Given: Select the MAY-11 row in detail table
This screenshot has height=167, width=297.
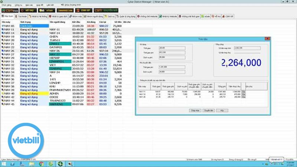Looking at the screenshot, I should coord(143,91).
